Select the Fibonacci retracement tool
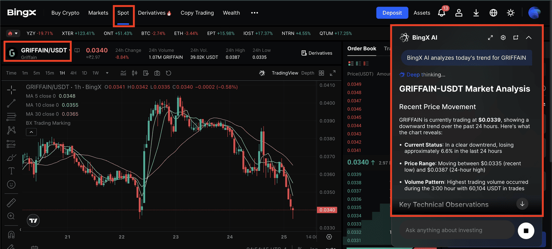552x249 pixels. (x=12, y=116)
